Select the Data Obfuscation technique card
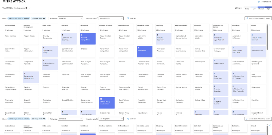Screen dimensions: 272x135 221,77
